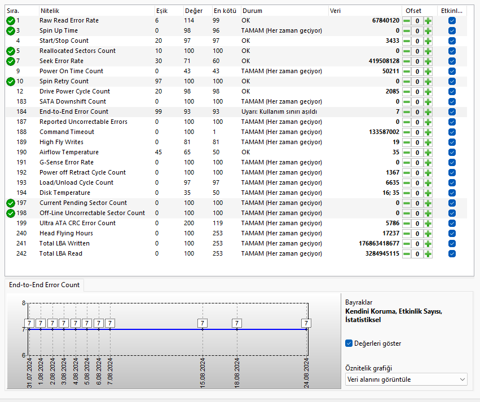This screenshot has height=402, width=480.
Task: Click green status check icon for Off-Line Uncorrectable Sector Count
Action: tap(11, 213)
